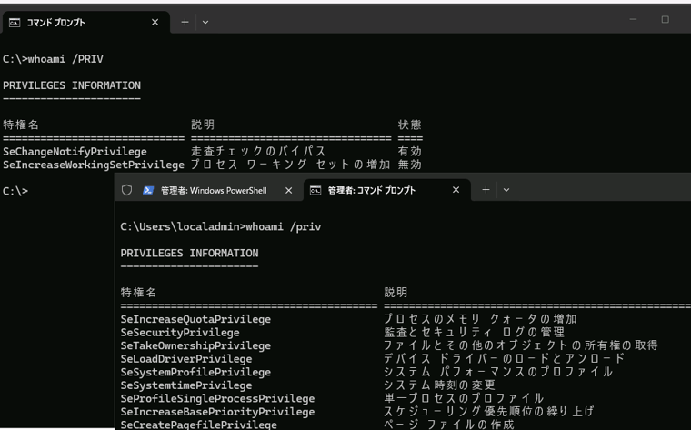The width and height of the screenshot is (691, 430).
Task: Click デバイス ドライバーのロードとアンロード description
Action: point(505,358)
